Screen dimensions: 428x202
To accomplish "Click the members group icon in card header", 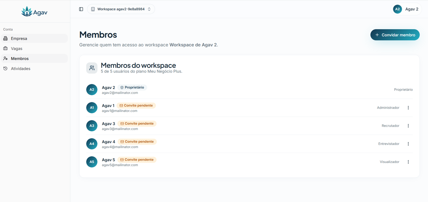I will 92,68.
